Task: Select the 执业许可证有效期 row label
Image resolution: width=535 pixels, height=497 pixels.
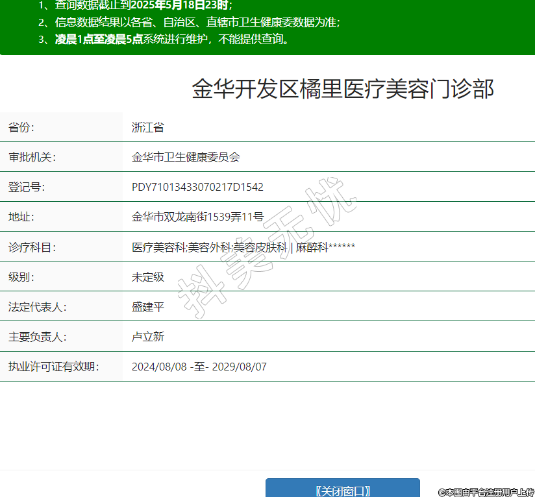Action: [53, 367]
